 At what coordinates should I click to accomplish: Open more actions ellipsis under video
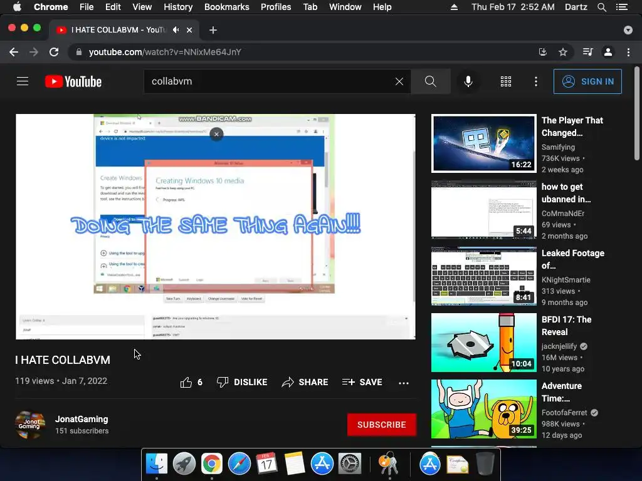(404, 383)
